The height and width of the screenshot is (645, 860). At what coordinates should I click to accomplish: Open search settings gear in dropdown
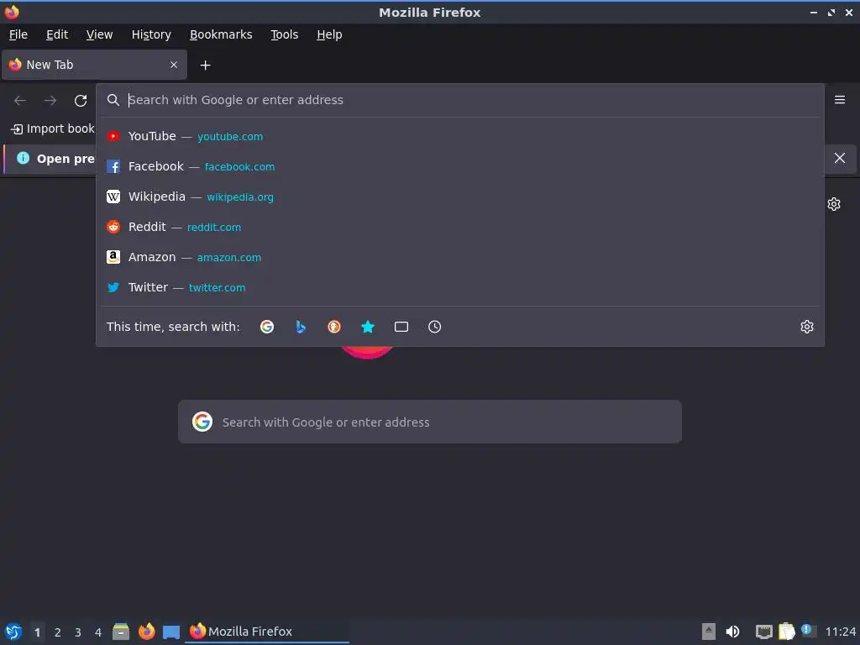click(x=807, y=327)
